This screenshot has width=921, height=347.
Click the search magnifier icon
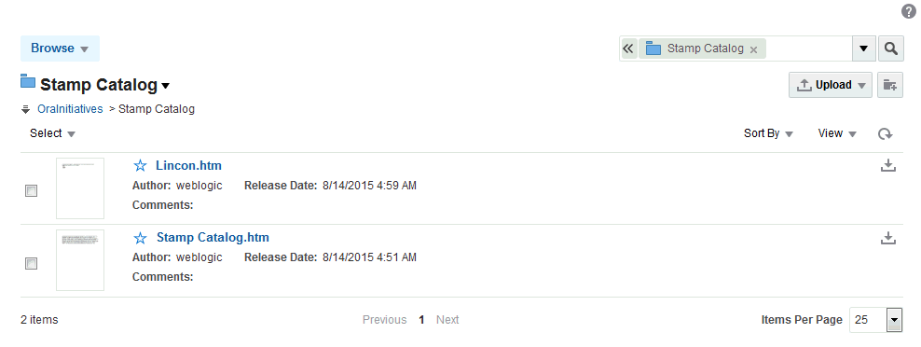pyautogui.click(x=890, y=49)
